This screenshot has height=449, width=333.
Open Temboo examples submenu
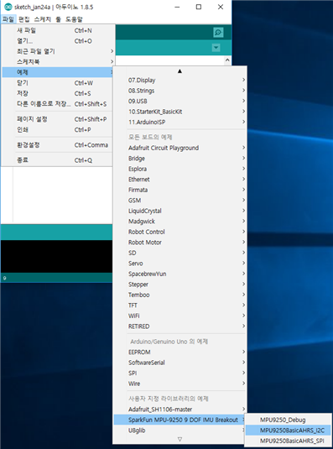point(180,295)
